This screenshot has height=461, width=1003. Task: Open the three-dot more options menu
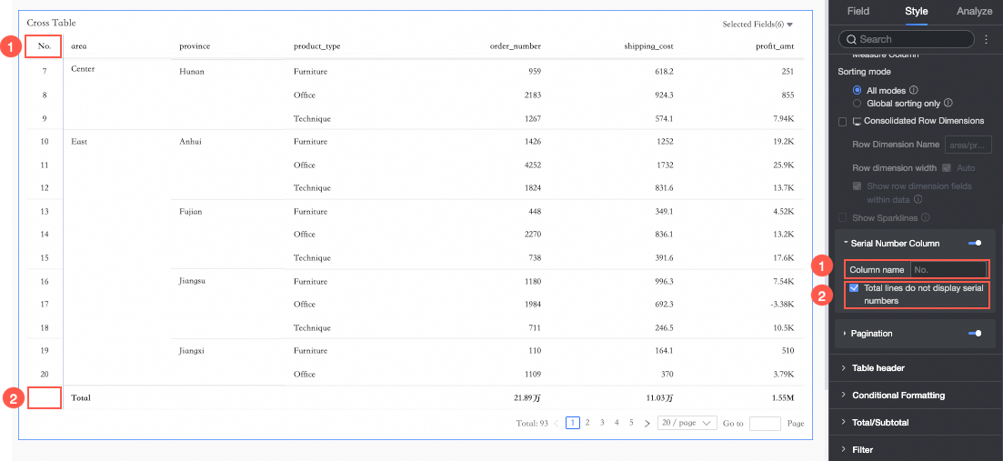[987, 39]
